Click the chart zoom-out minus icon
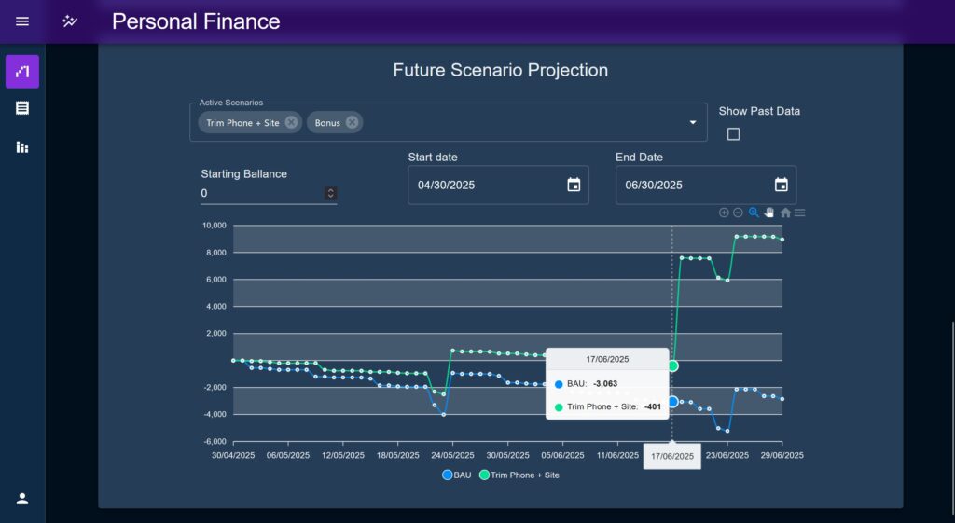The image size is (955, 523). [x=739, y=213]
